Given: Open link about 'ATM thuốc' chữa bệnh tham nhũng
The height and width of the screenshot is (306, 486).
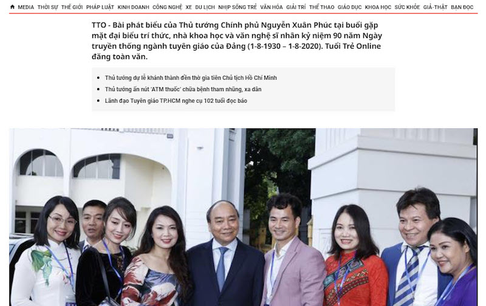Looking at the screenshot, I should (183, 89).
